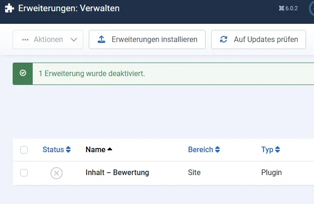Open the Inhalt – Bewertung plugin
The image size is (314, 204).
click(117, 173)
